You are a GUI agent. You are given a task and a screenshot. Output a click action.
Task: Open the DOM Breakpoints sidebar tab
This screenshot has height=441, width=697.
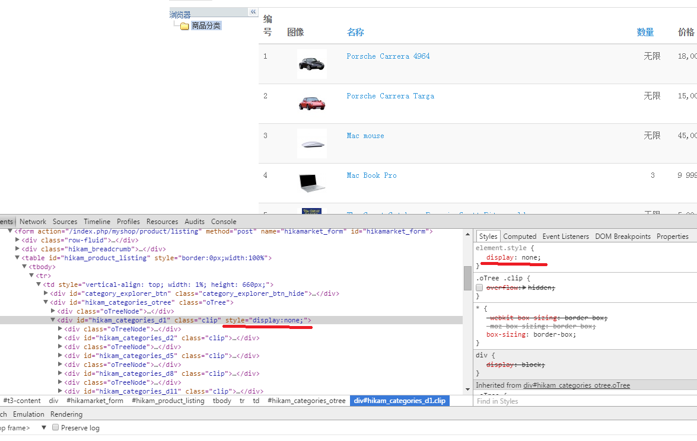point(623,237)
